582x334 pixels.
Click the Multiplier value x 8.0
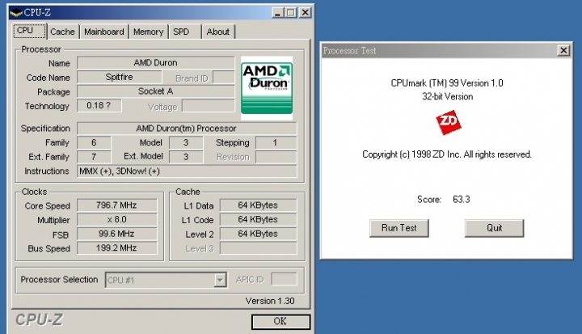[117, 220]
